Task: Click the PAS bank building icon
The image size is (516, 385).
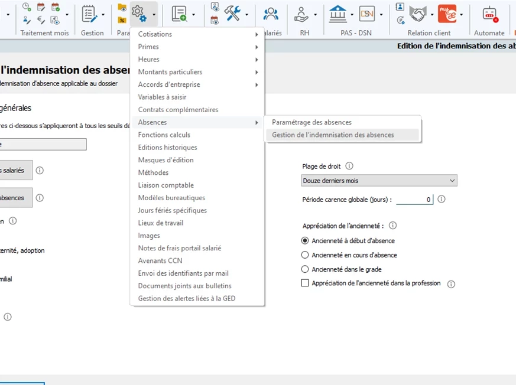Action: pos(337,13)
